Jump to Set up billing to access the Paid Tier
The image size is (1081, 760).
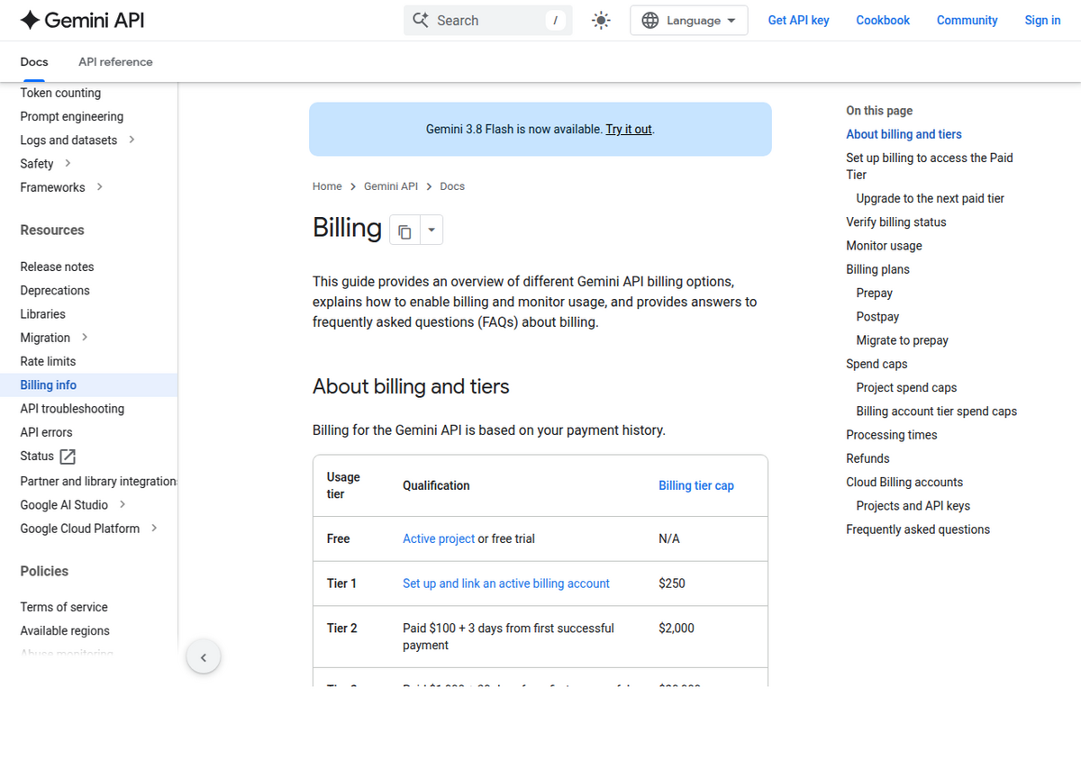930,166
